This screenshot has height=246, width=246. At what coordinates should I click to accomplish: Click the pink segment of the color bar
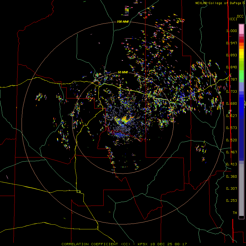[x=241, y=29]
